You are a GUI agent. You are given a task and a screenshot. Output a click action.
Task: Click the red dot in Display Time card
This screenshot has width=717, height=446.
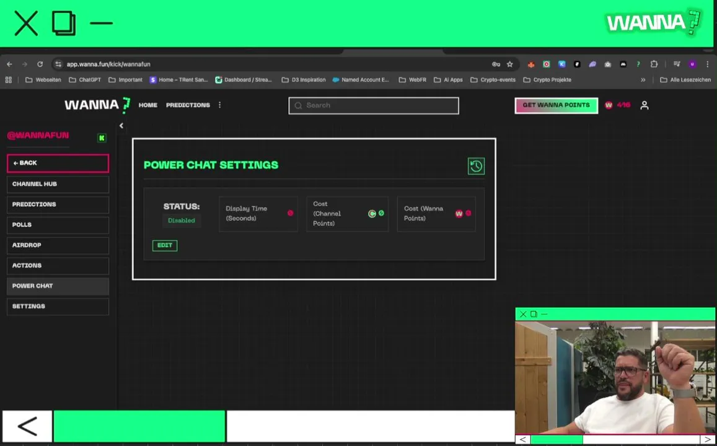(x=290, y=213)
